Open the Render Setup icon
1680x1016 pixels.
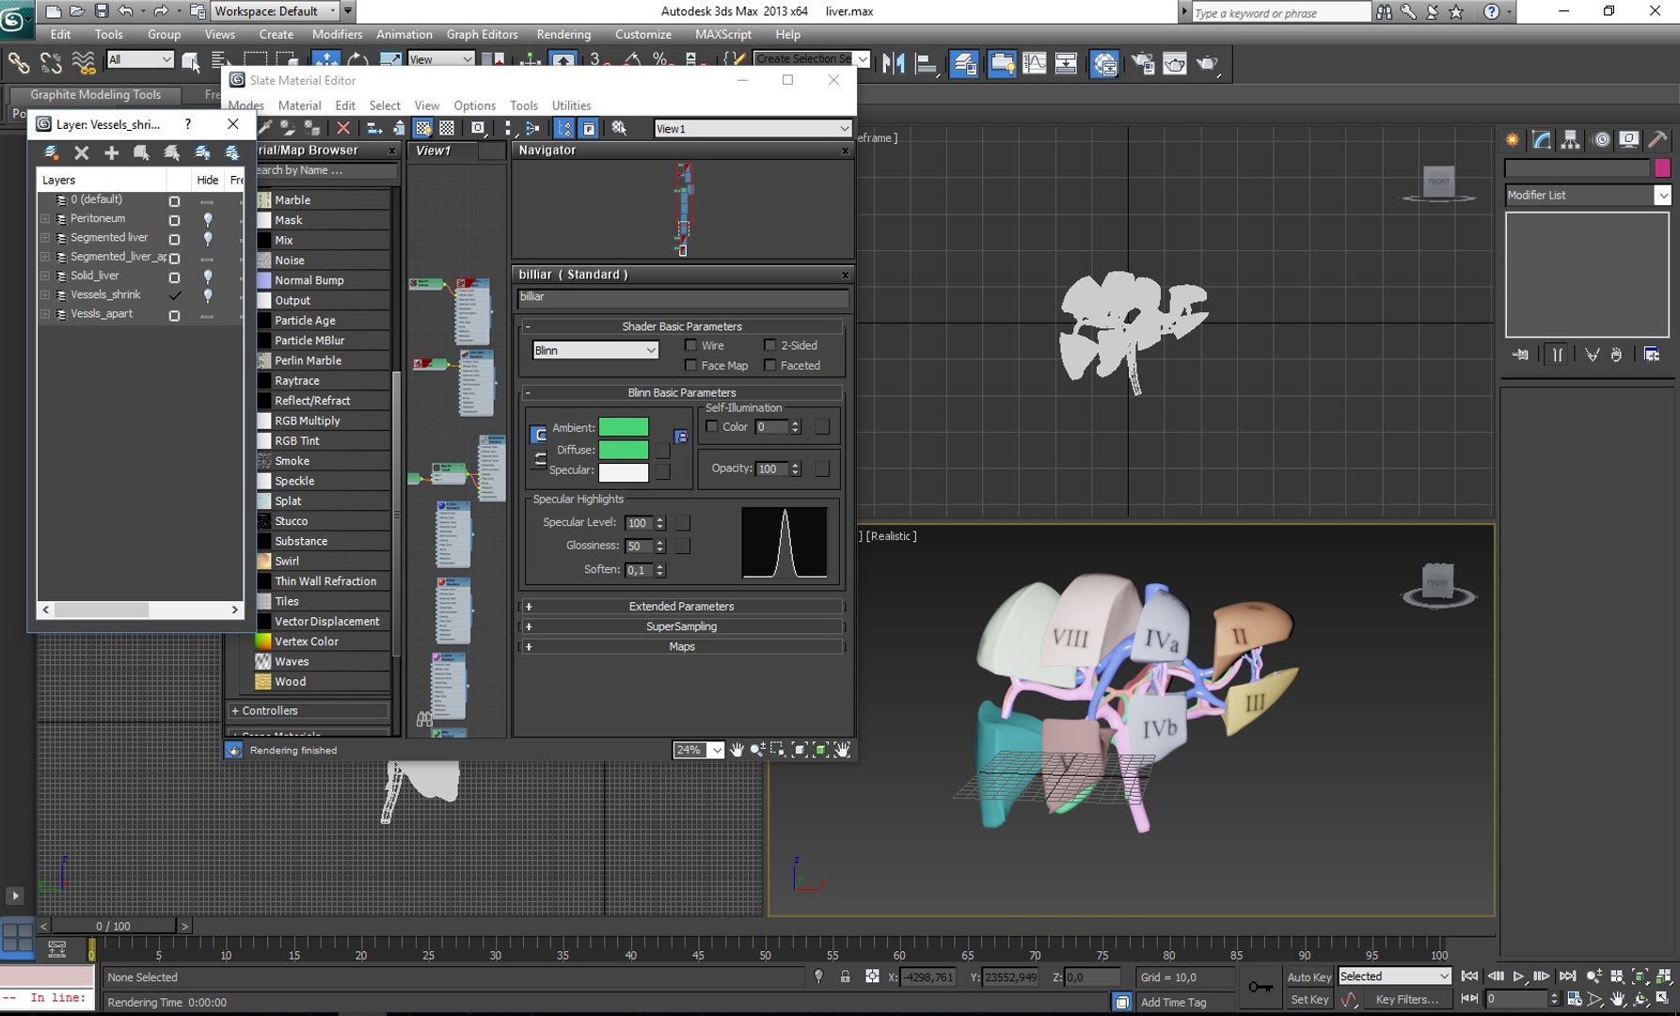pyautogui.click(x=1142, y=63)
